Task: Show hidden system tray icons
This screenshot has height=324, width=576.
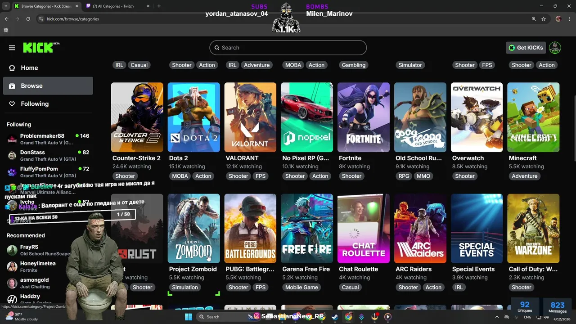Action: (x=497, y=317)
